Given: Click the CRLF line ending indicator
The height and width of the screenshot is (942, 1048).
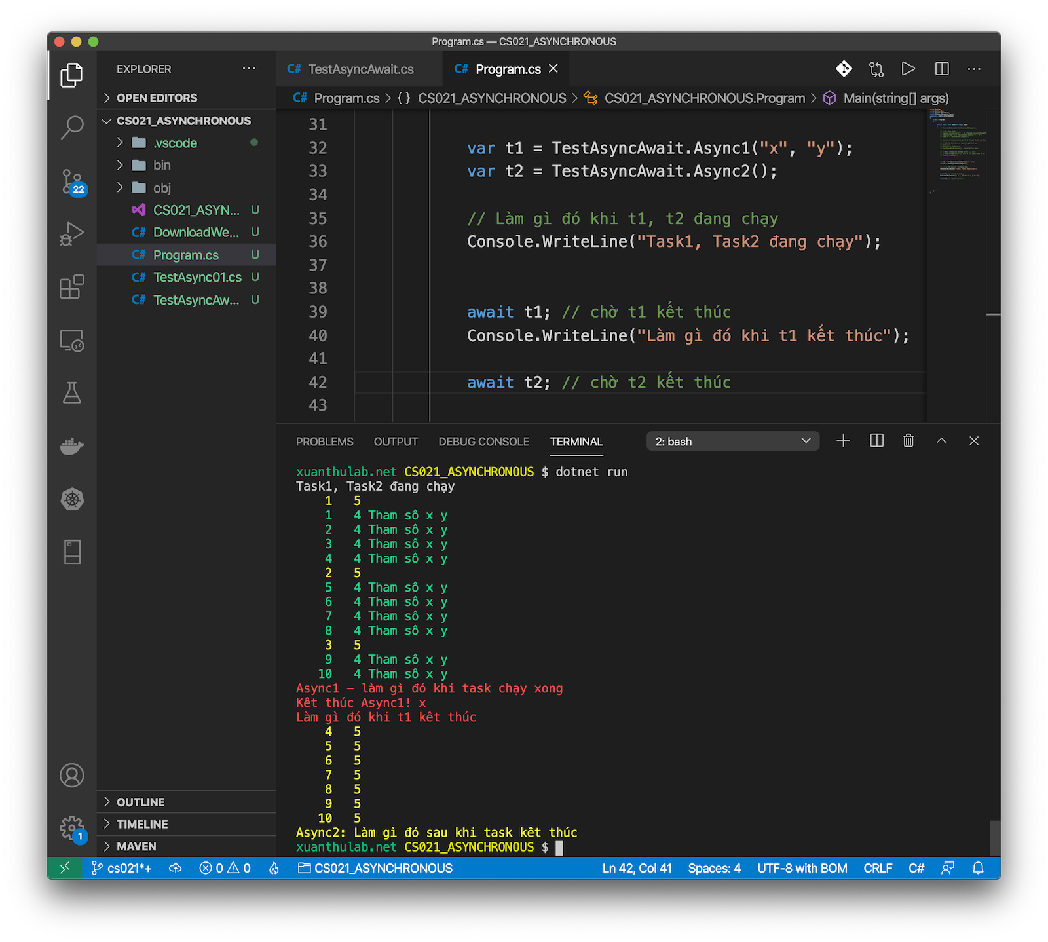Looking at the screenshot, I should point(877,868).
